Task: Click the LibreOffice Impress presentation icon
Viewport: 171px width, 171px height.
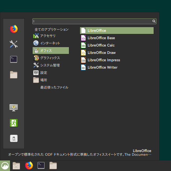Action: (83, 60)
